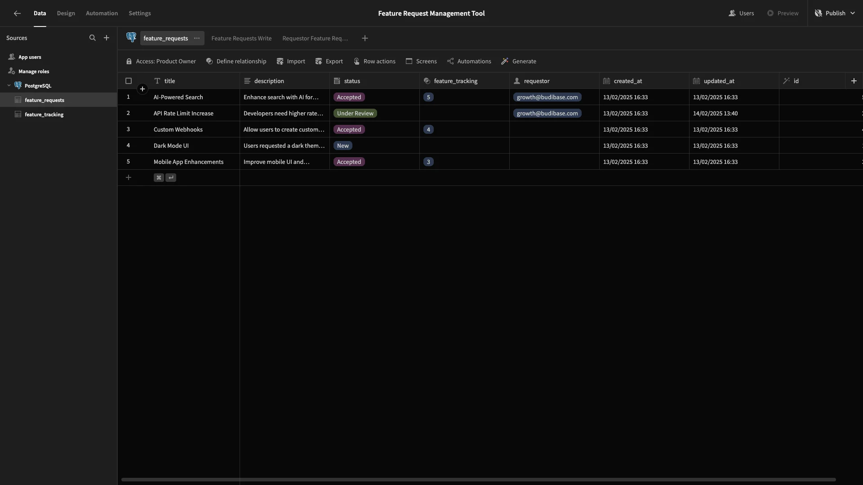Click updated_at 14/02/2025 13:40 cell
863x485 pixels.
click(734, 113)
